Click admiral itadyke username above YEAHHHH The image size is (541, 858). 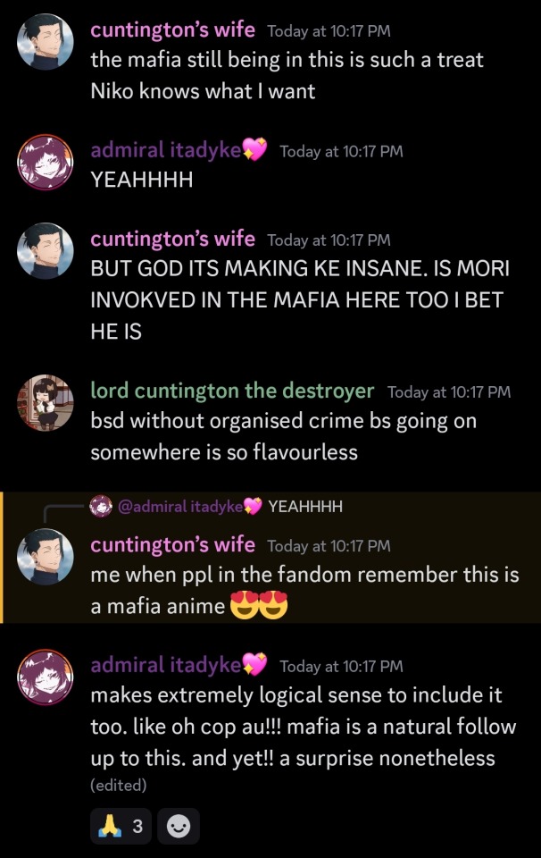[165, 150]
